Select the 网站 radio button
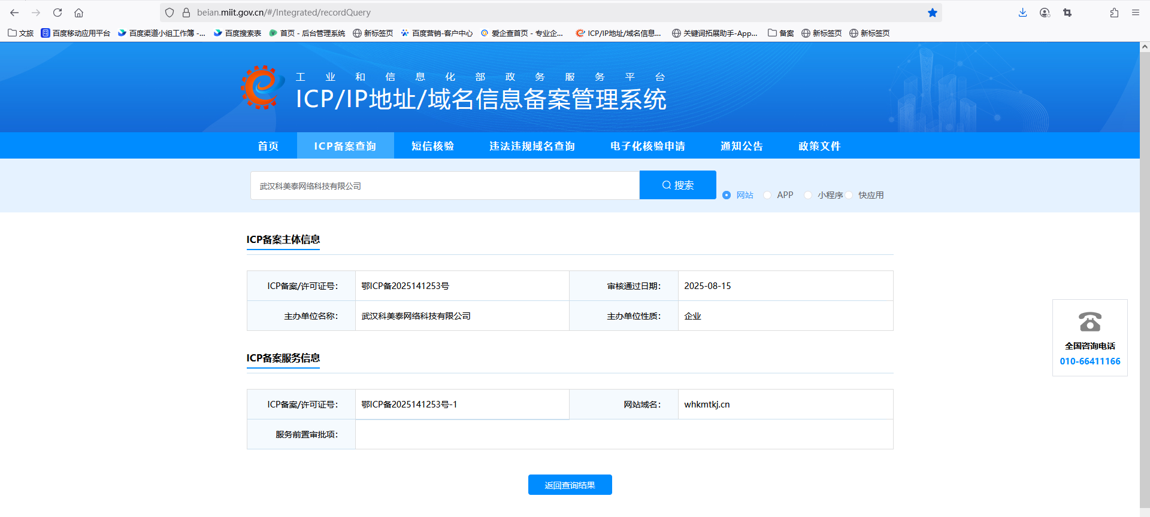 727,195
